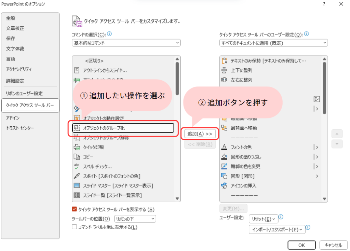Open the リセット dropdown button
350x251 pixels.
click(x=264, y=219)
